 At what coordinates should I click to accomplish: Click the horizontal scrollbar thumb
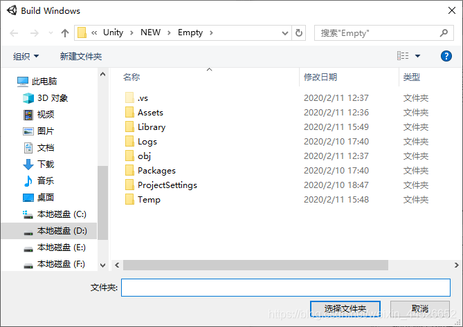pyautogui.click(x=255, y=265)
